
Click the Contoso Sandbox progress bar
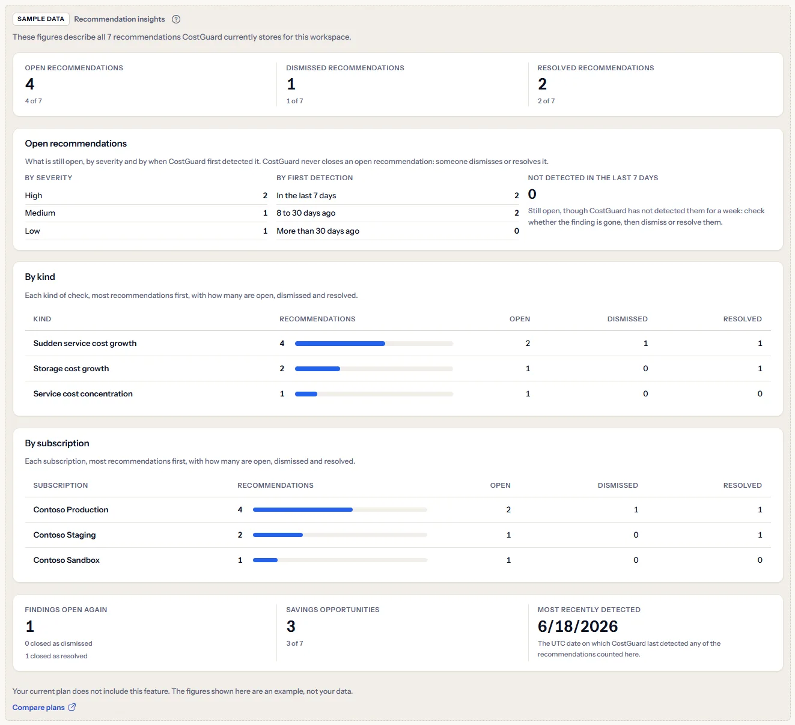click(x=340, y=560)
